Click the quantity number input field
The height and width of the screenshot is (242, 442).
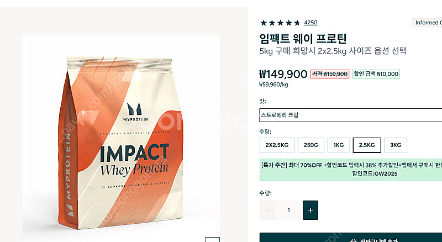(x=288, y=210)
